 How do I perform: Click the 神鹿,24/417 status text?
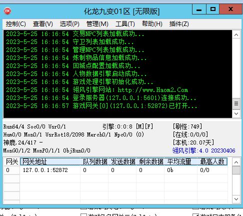(23, 142)
